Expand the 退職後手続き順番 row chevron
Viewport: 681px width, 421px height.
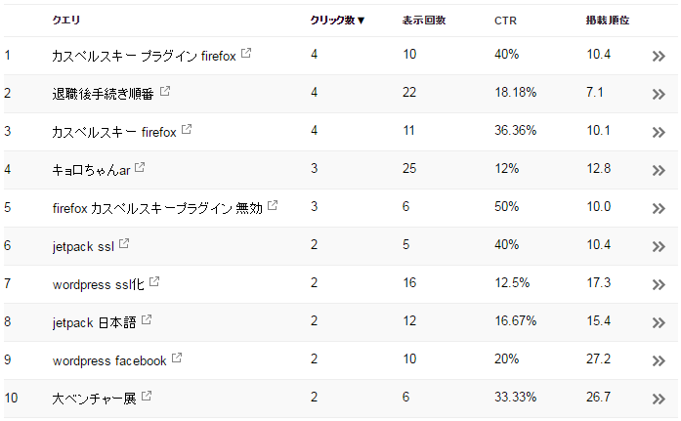click(x=659, y=94)
